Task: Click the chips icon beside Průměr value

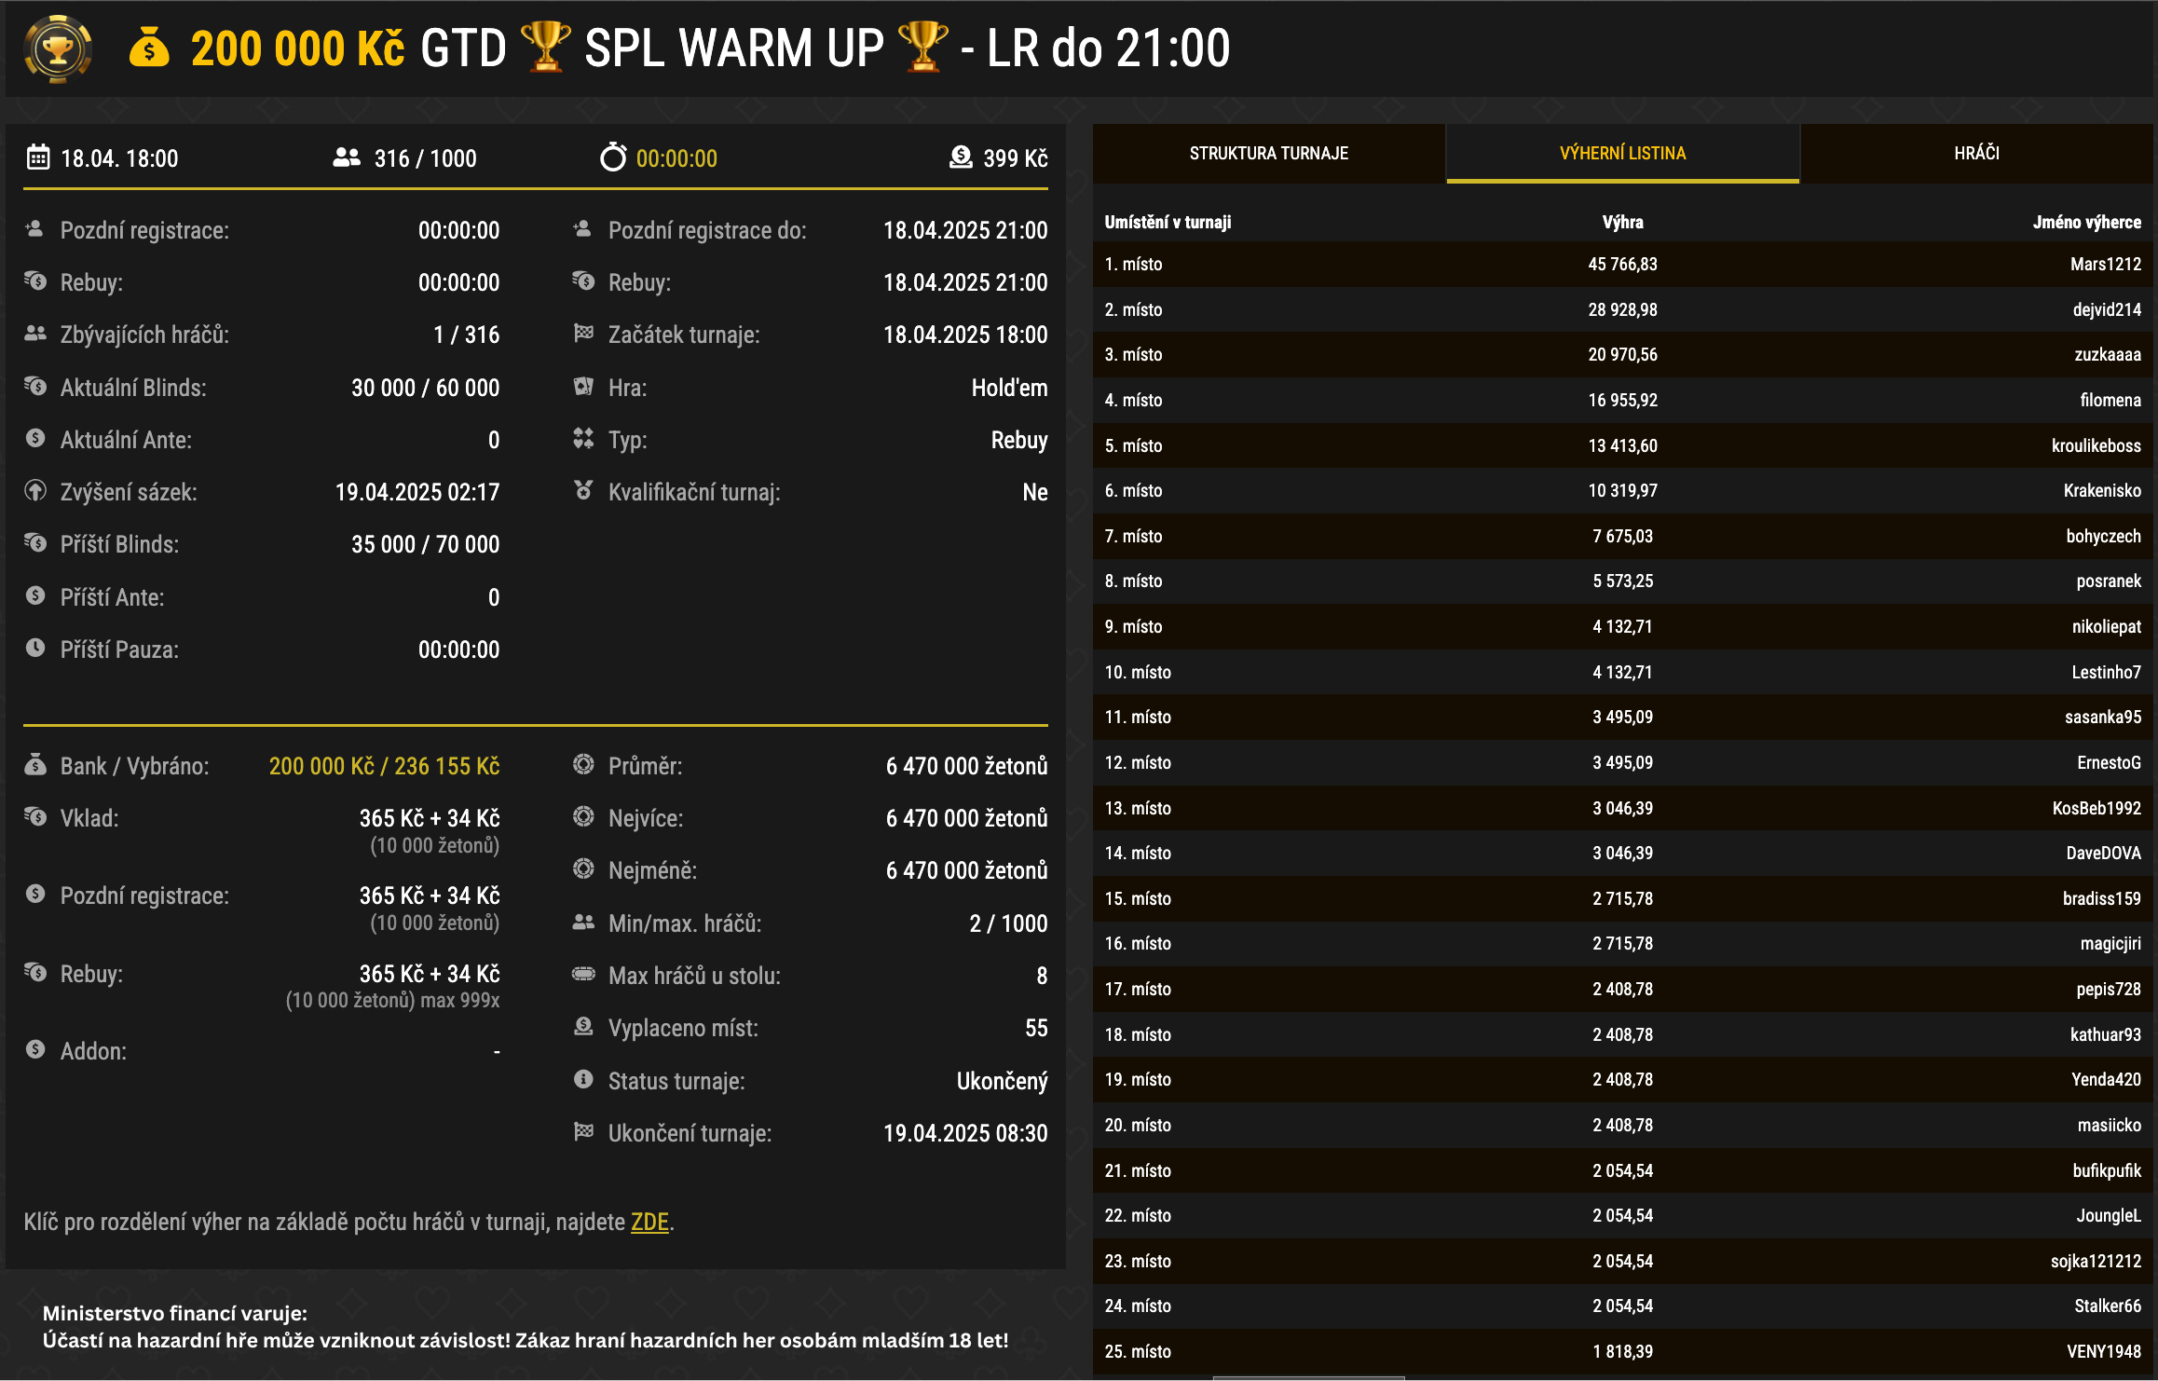Action: click(x=583, y=765)
